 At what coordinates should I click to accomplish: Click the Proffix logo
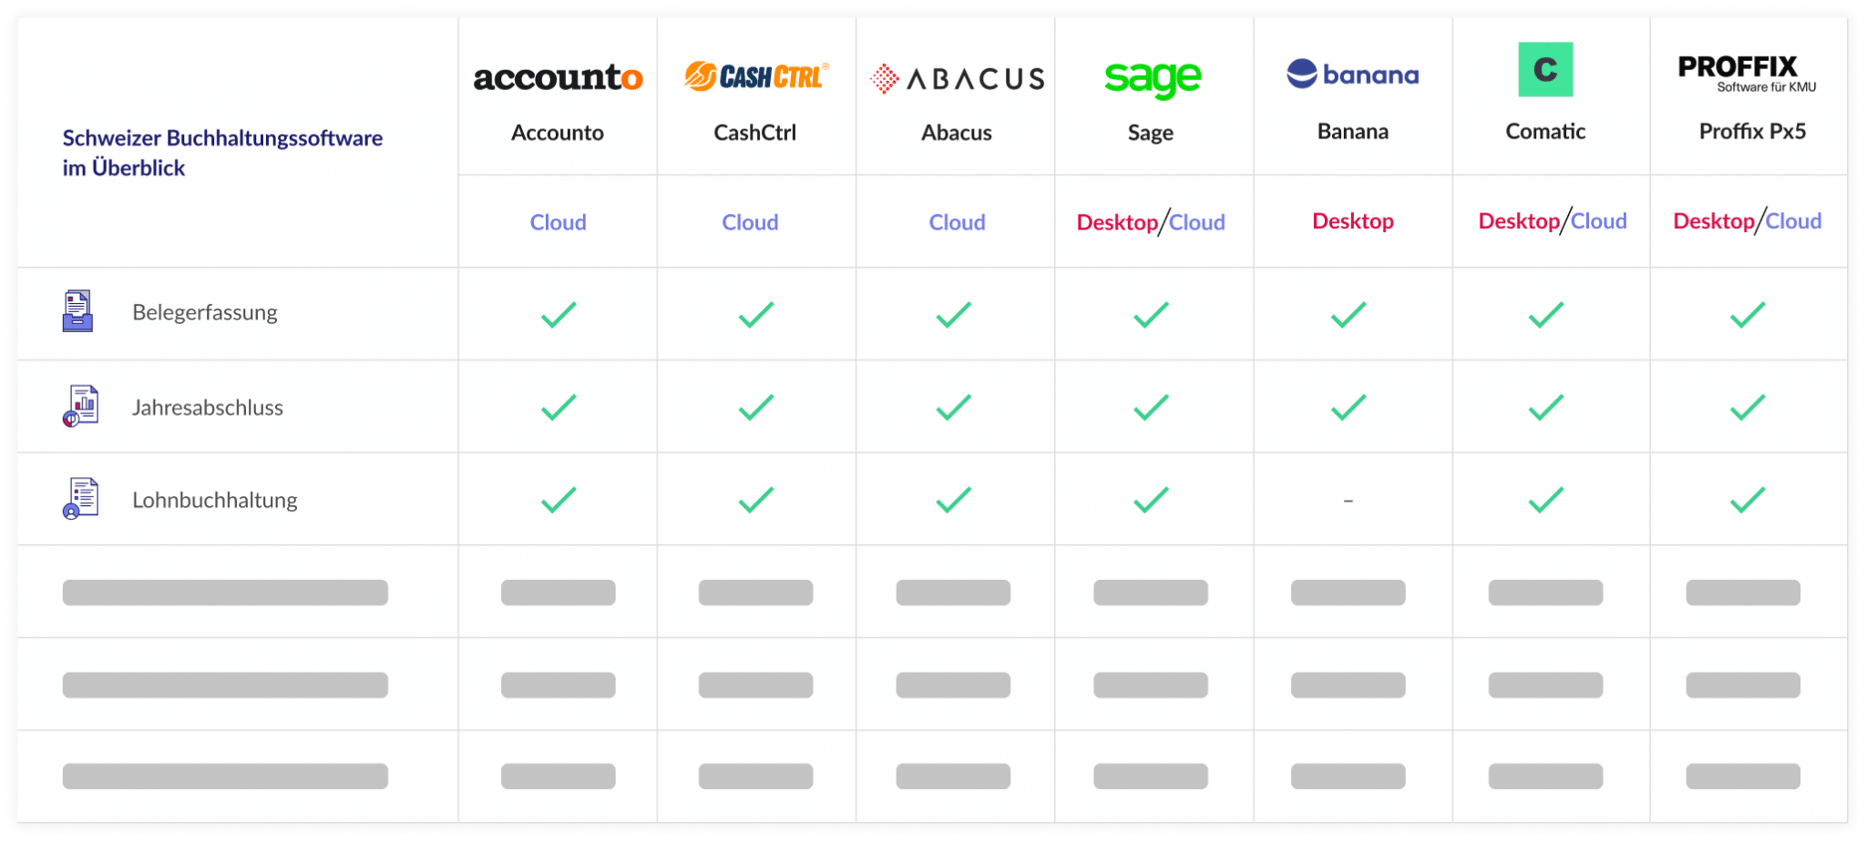(1746, 73)
